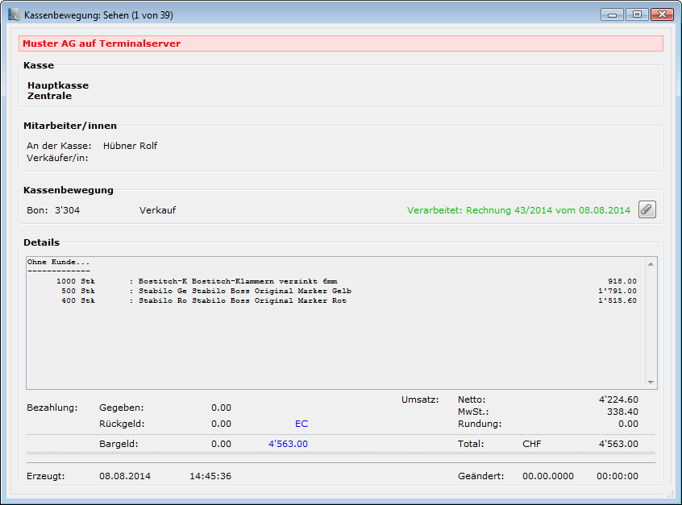Close the Kassenbewegung window
This screenshot has width=682, height=505.
(x=662, y=14)
